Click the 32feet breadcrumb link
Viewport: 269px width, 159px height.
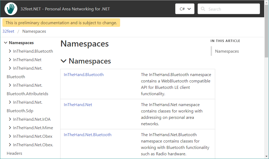pyautogui.click(x=8, y=31)
